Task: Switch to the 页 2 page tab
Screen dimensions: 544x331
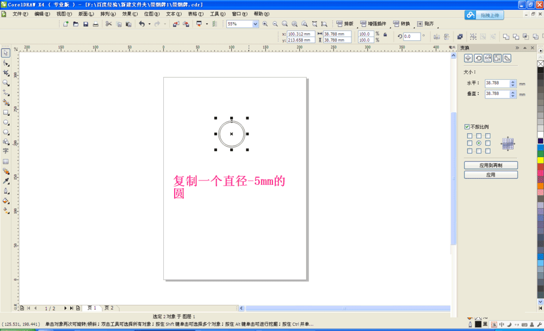Action: (109, 308)
